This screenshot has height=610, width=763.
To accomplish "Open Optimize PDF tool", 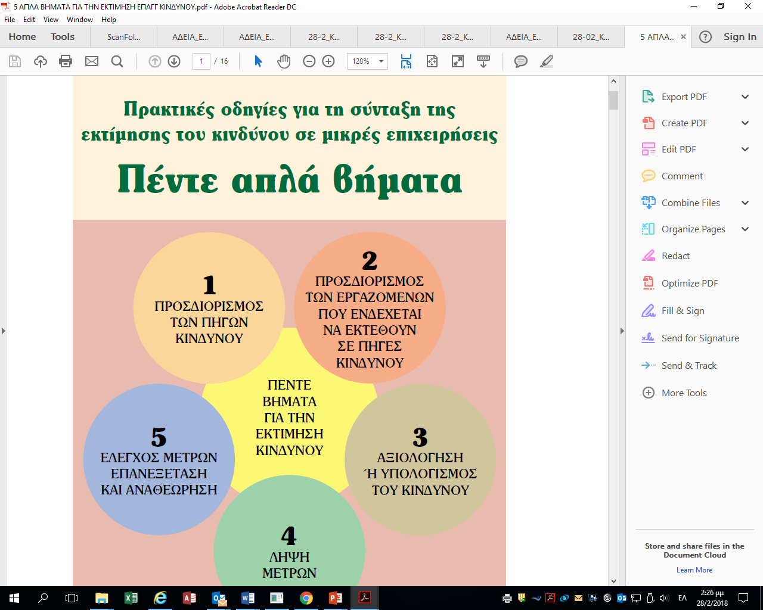I will click(x=680, y=283).
